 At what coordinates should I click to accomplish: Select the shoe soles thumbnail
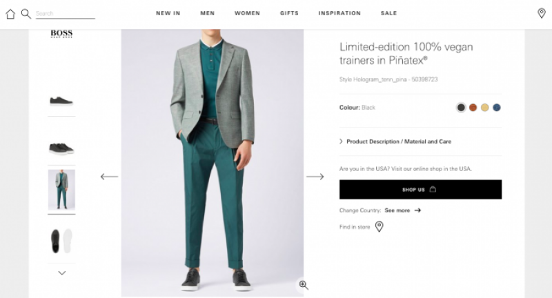(61, 241)
